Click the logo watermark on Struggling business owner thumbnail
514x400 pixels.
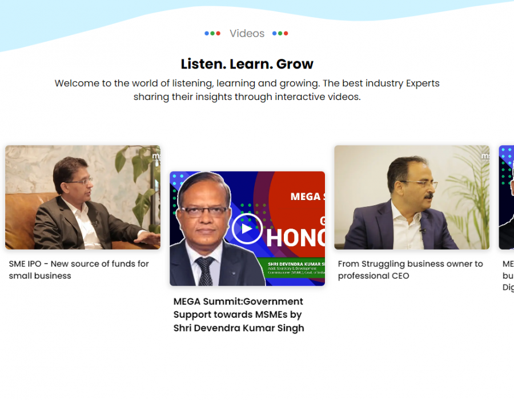click(485, 156)
